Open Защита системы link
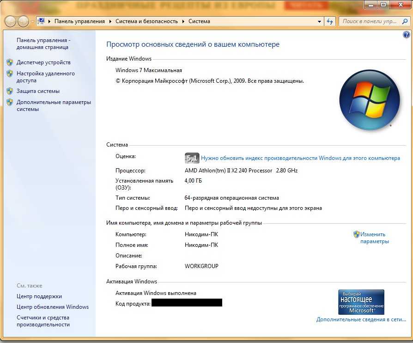Image resolution: width=413 pixels, height=343 pixels. [x=38, y=91]
